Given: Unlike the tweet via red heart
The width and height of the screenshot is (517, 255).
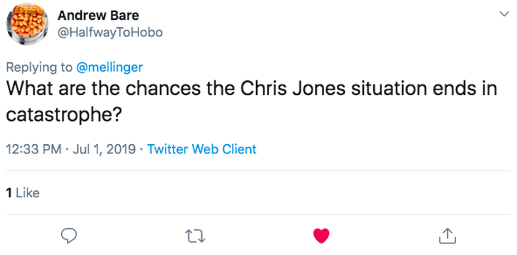Looking at the screenshot, I should pyautogui.click(x=321, y=235).
